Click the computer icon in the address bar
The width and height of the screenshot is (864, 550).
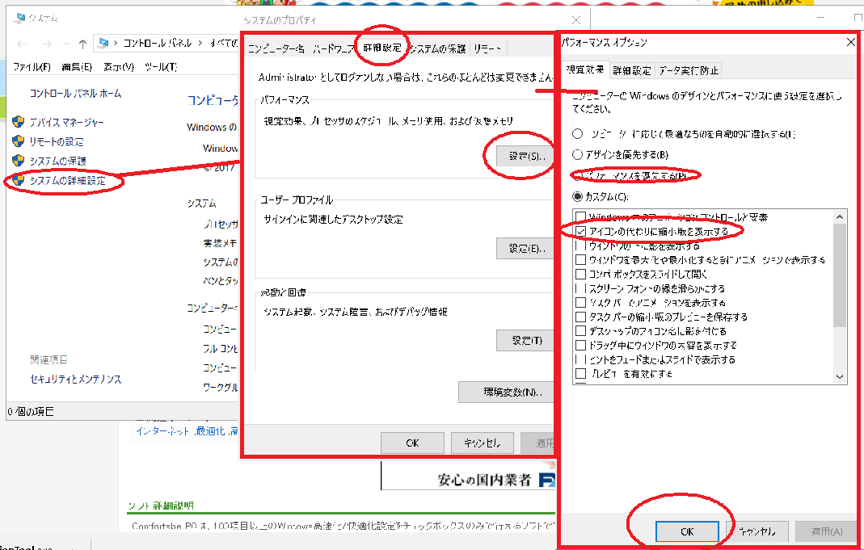103,43
